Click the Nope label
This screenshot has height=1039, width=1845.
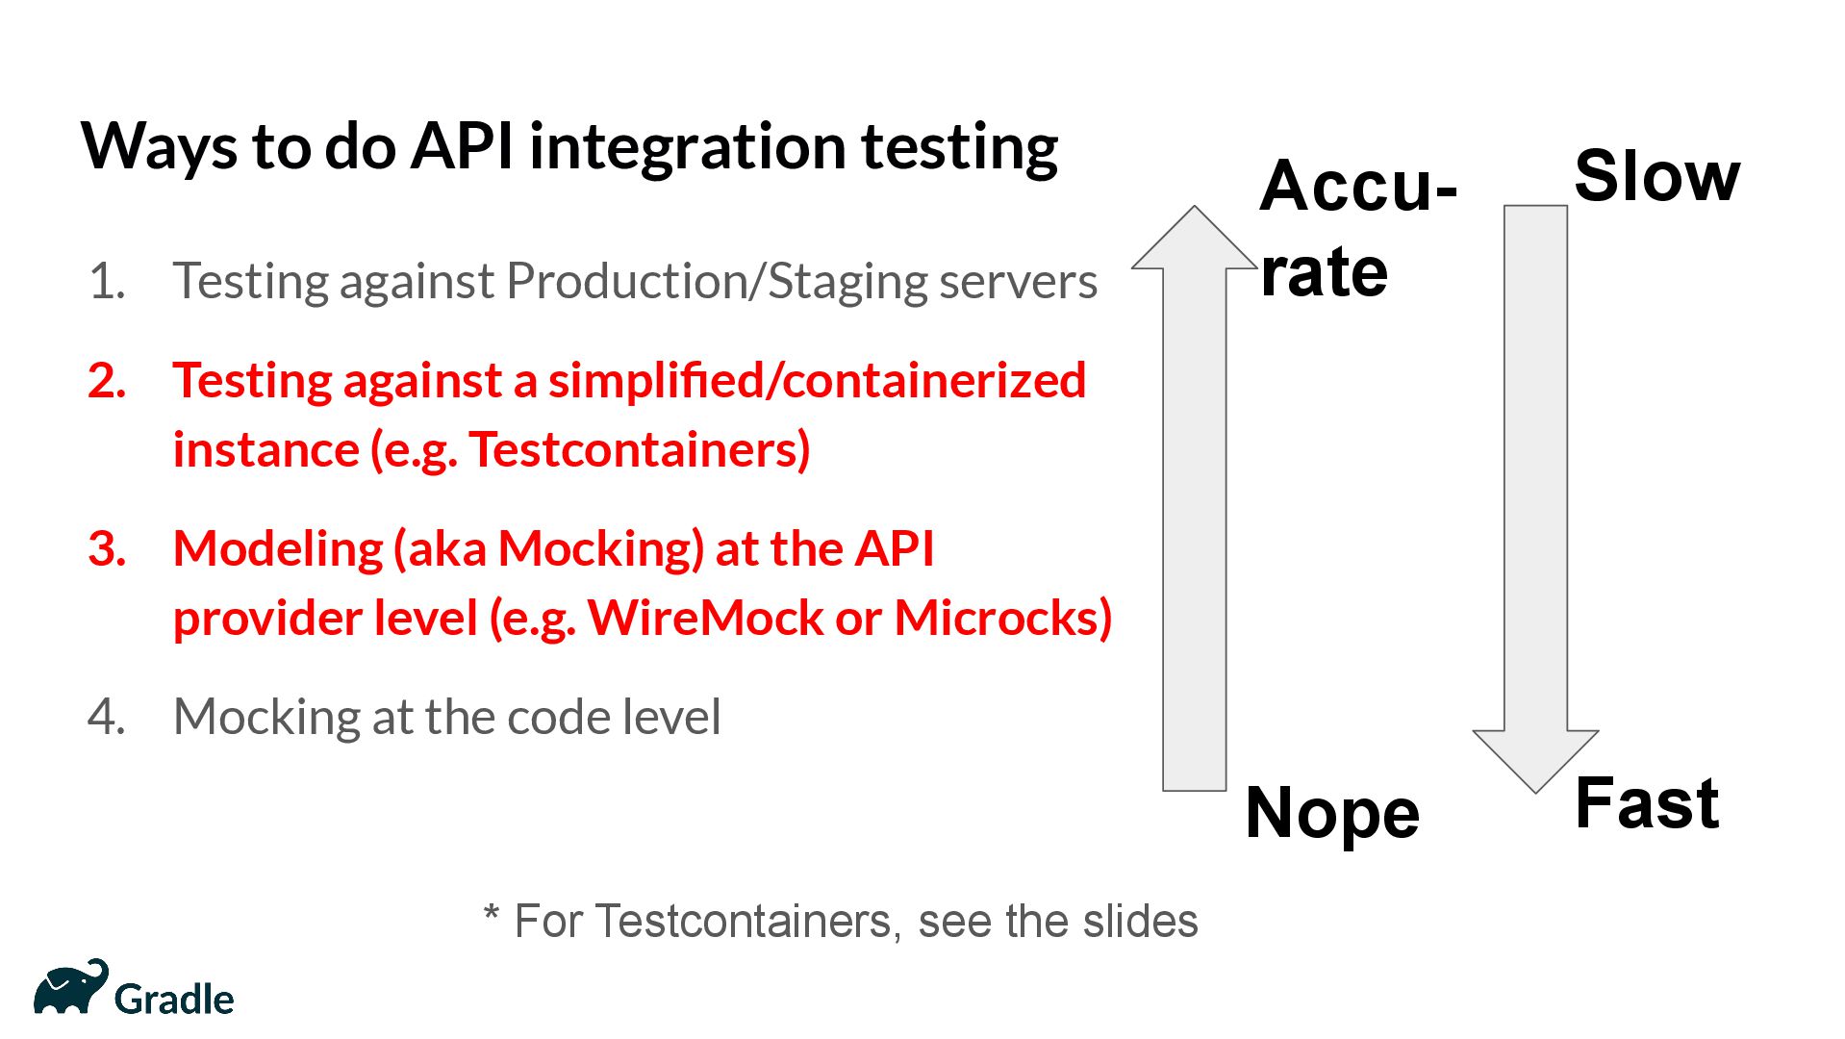point(1332,814)
